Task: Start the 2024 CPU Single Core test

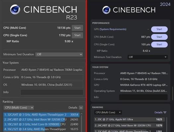Action: (159, 45)
